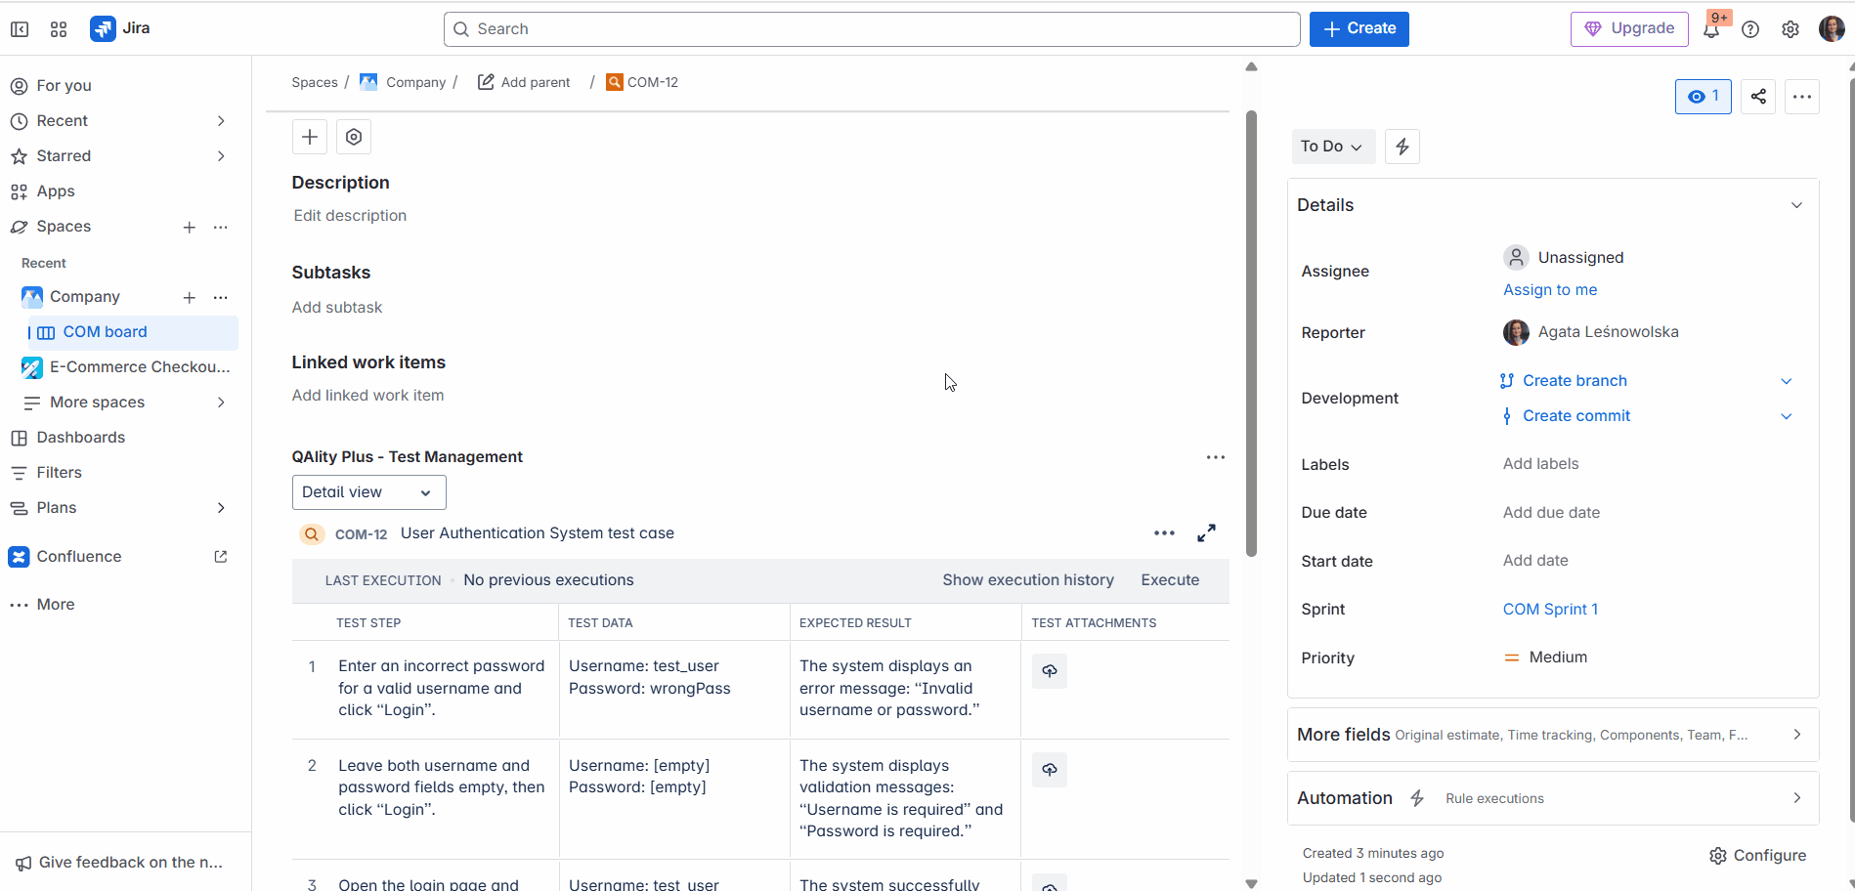Expand the Create branch options chevron
Image resolution: width=1855 pixels, height=891 pixels.
1787,381
